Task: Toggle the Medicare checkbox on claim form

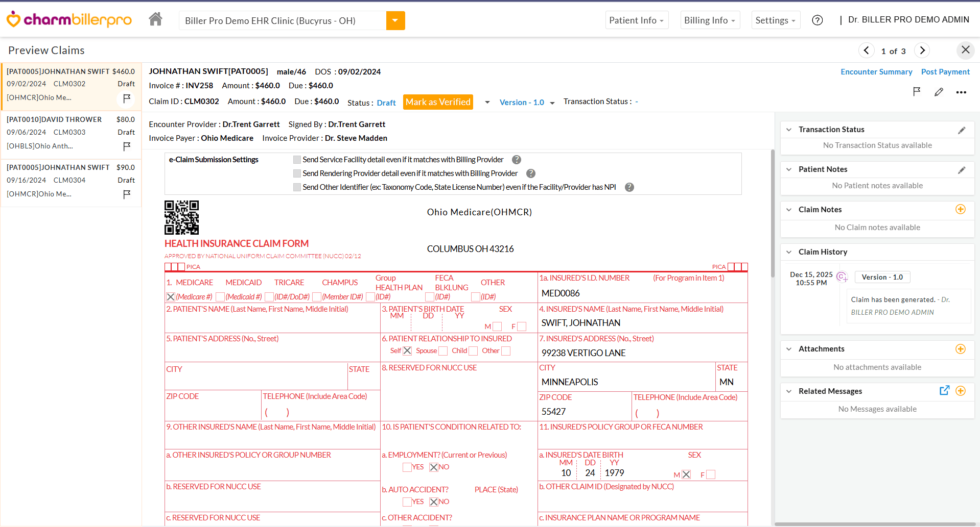Action: (171, 297)
